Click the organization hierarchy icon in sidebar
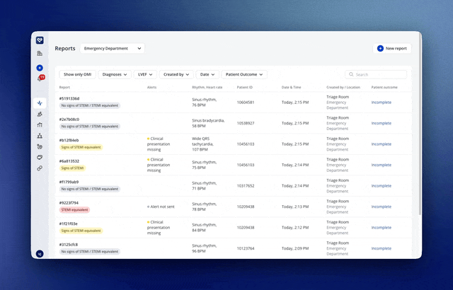The width and height of the screenshot is (453, 290). click(x=40, y=136)
